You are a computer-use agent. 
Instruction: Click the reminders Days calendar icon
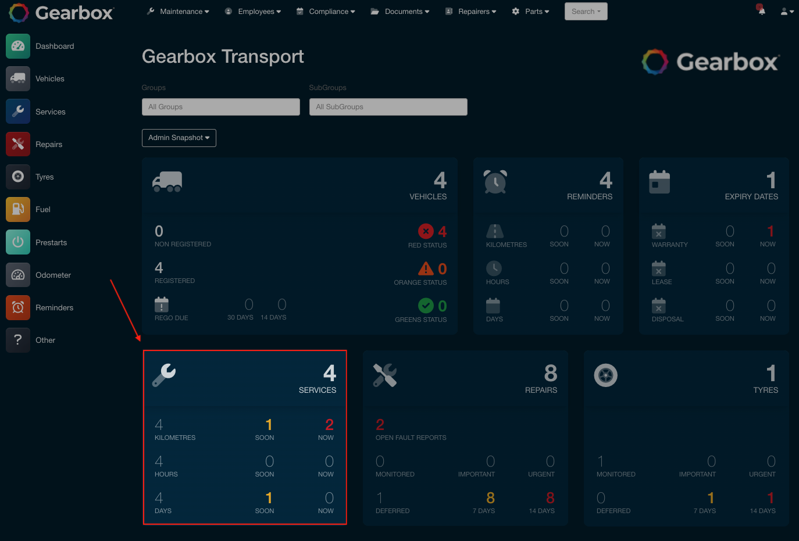tap(493, 306)
